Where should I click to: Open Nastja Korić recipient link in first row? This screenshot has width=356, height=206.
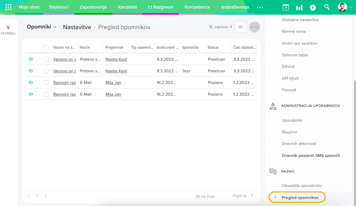click(116, 59)
